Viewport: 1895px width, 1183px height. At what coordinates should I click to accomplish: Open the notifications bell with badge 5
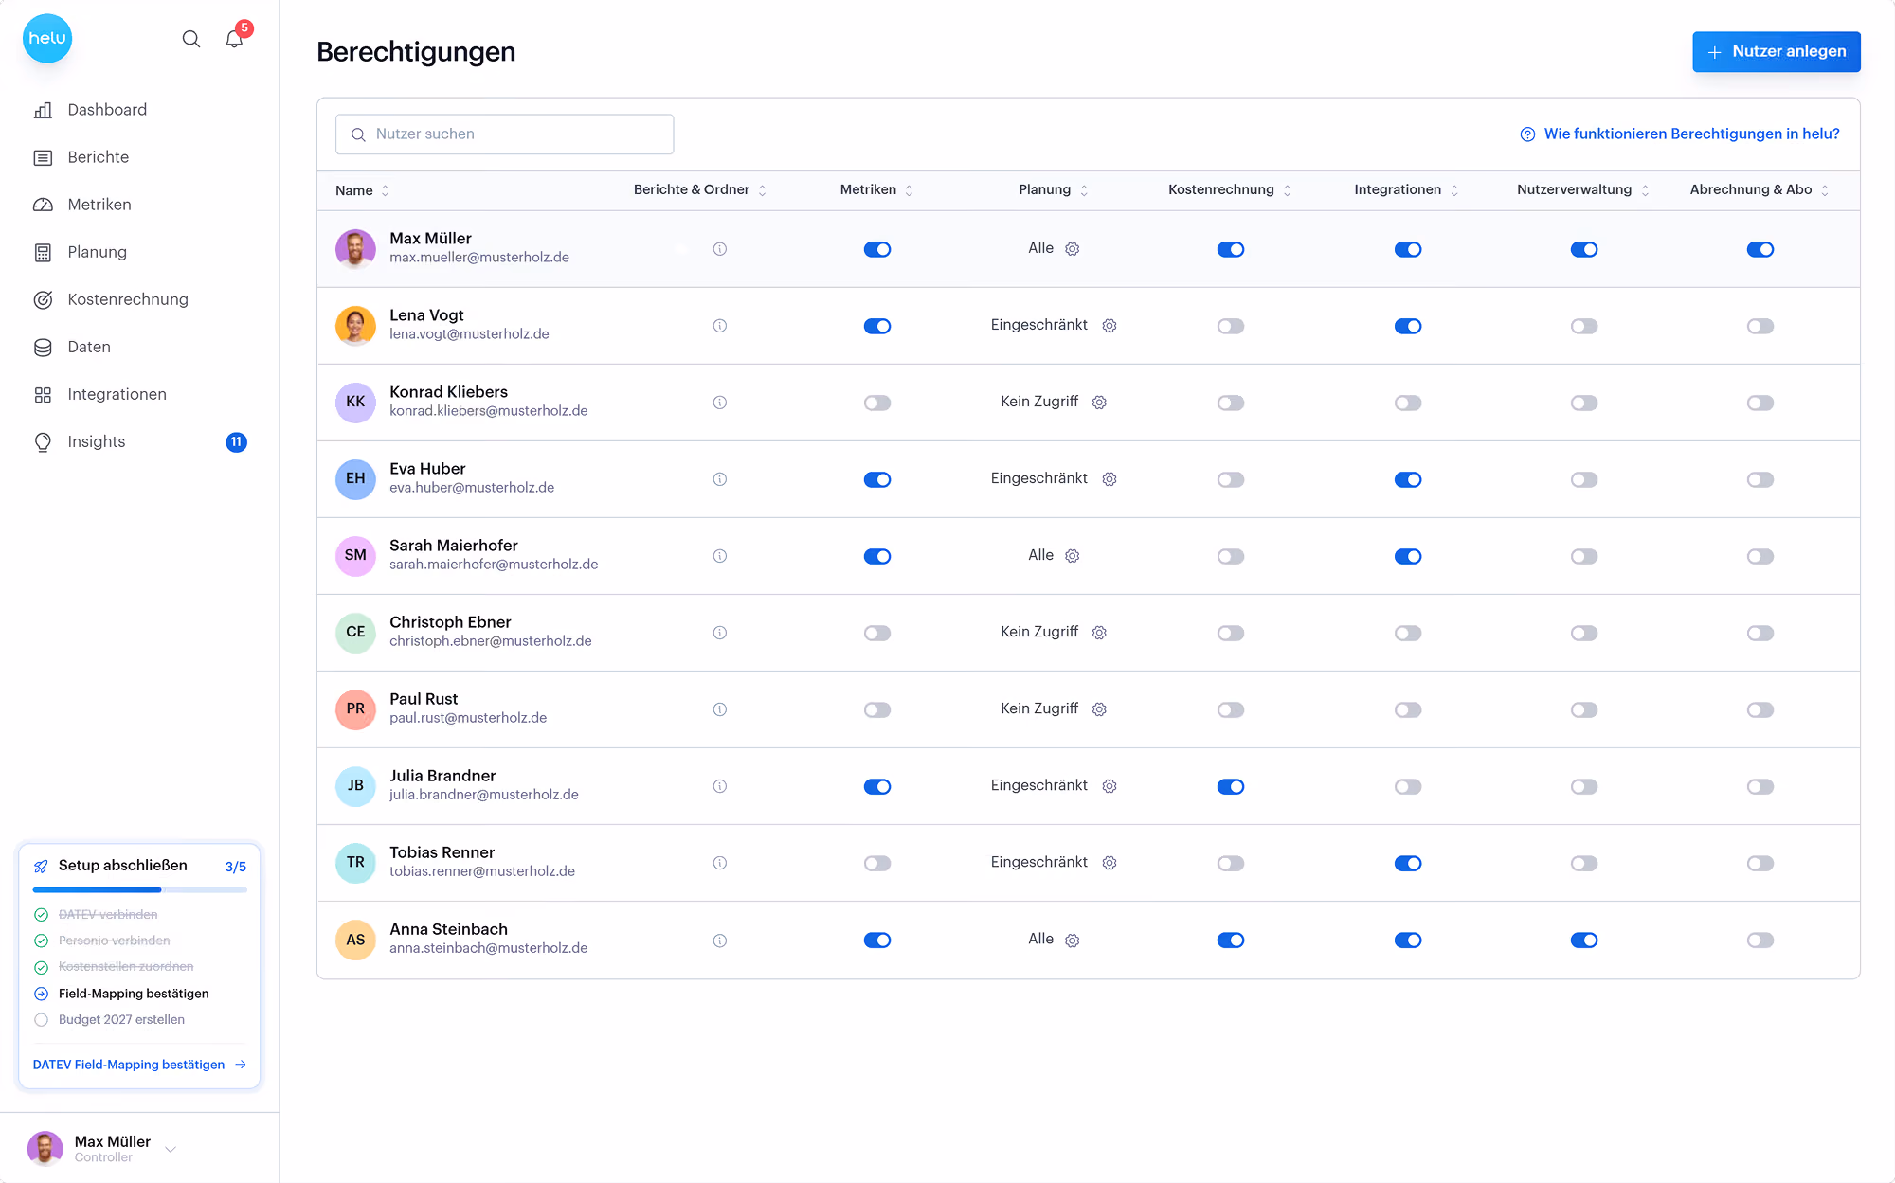pos(235,38)
